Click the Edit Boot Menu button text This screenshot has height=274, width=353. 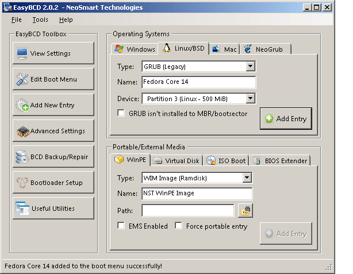53,79
